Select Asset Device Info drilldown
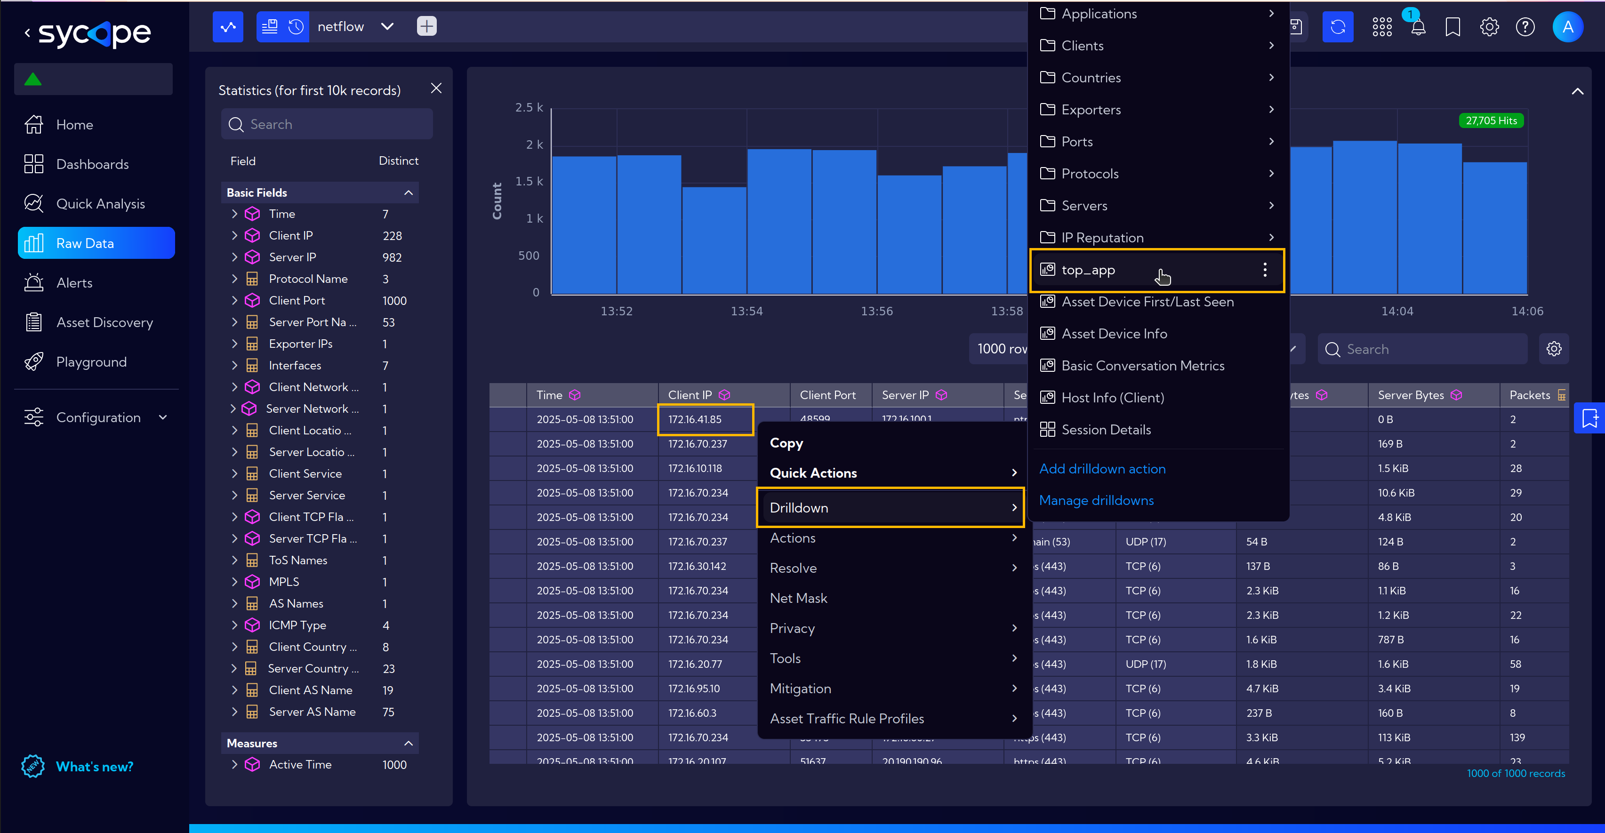 (x=1158, y=334)
